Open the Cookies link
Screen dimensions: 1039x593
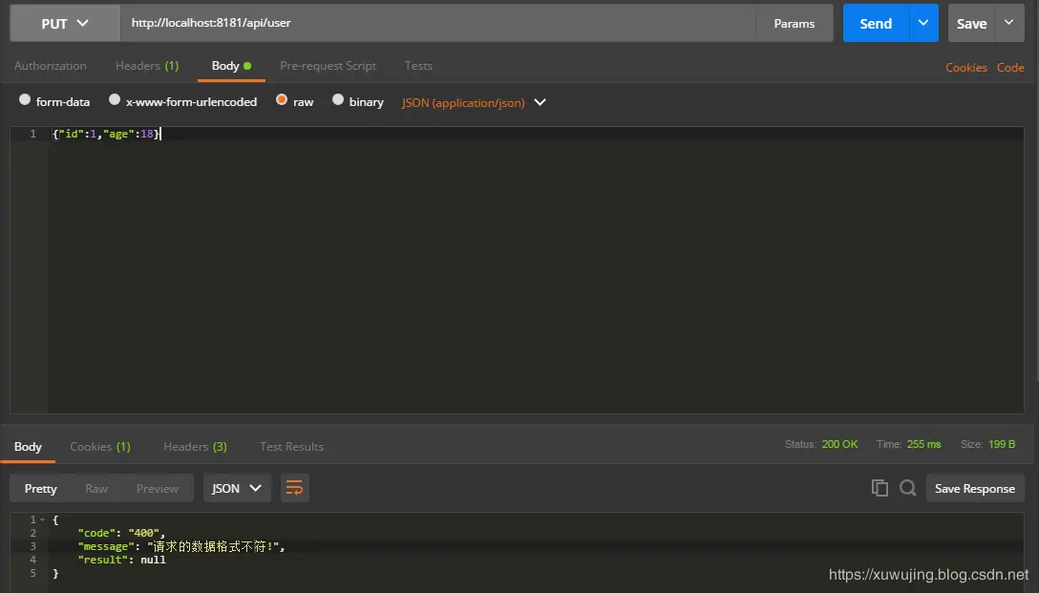tap(966, 68)
